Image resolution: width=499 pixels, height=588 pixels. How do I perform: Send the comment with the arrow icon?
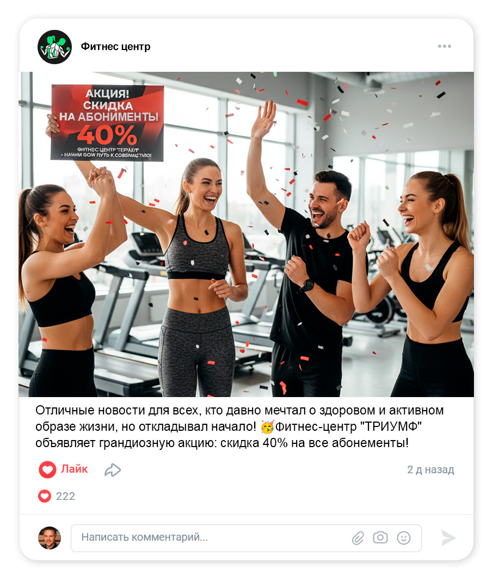click(448, 538)
